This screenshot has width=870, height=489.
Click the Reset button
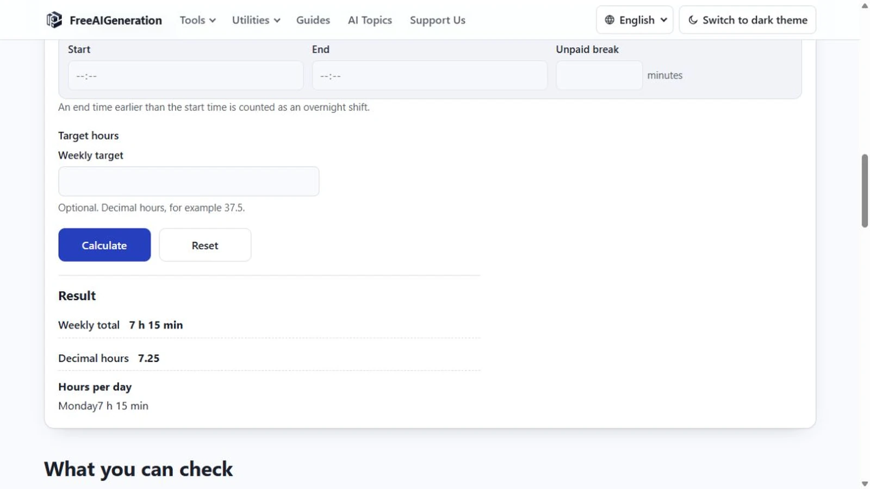coord(205,245)
